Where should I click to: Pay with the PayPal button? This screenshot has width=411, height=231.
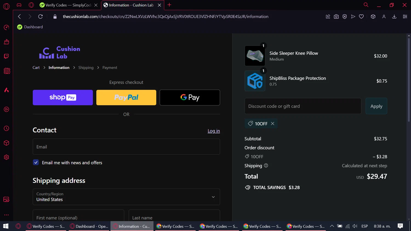pyautogui.click(x=126, y=97)
